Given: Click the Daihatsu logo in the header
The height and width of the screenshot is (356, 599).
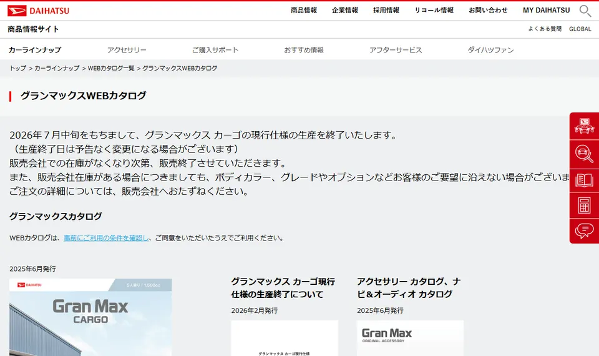Looking at the screenshot, I should point(38,11).
